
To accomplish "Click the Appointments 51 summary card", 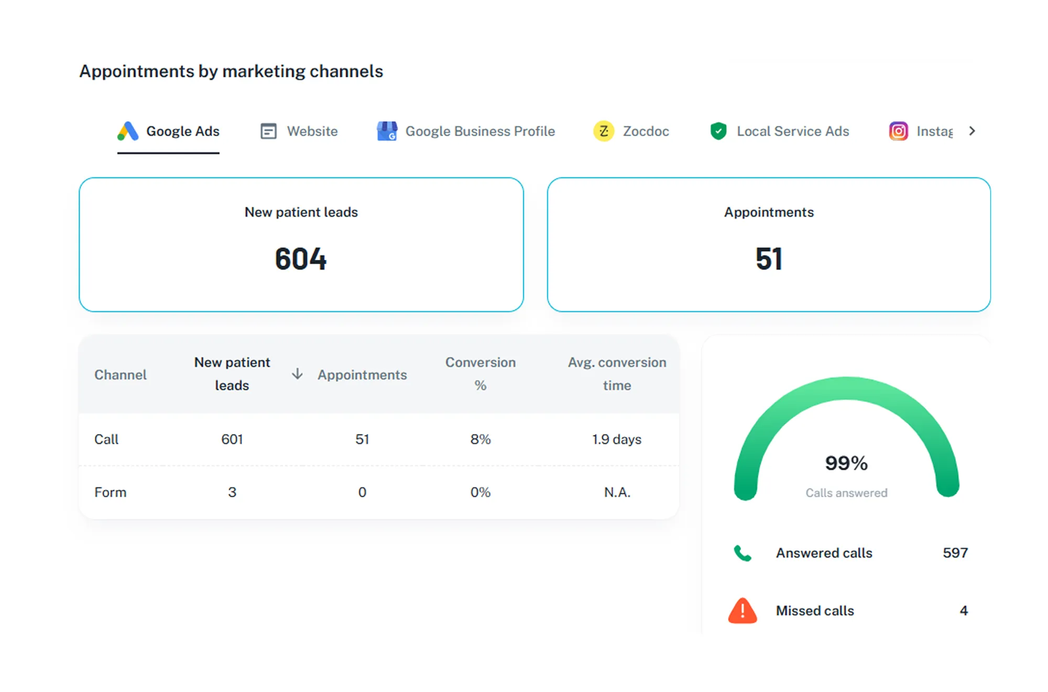I will click(x=768, y=244).
